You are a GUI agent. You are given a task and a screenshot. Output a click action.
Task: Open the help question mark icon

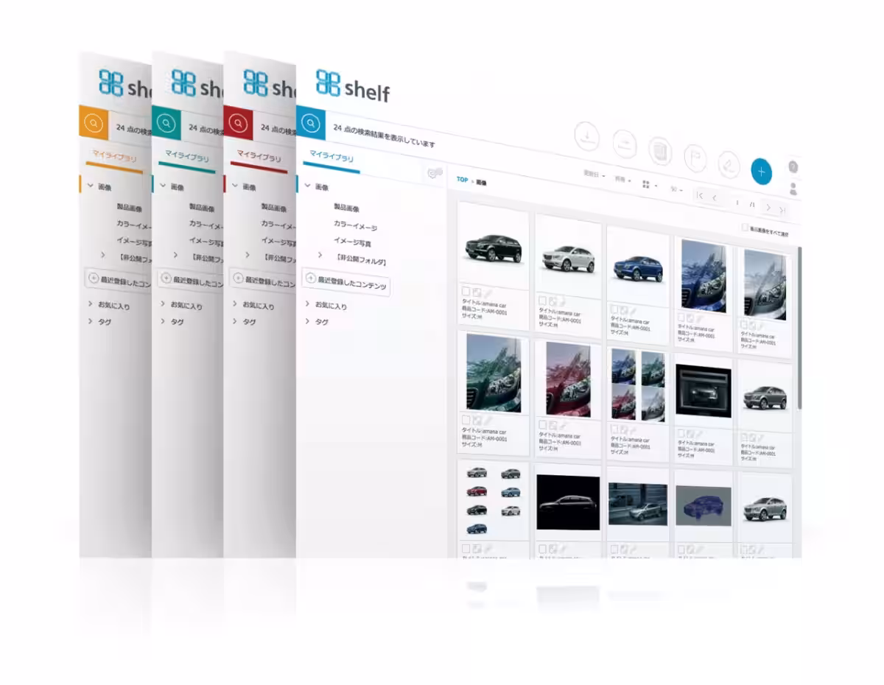(793, 167)
